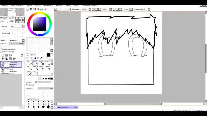
Task: Open the Фильтр menu
Action: (x=60, y=5)
